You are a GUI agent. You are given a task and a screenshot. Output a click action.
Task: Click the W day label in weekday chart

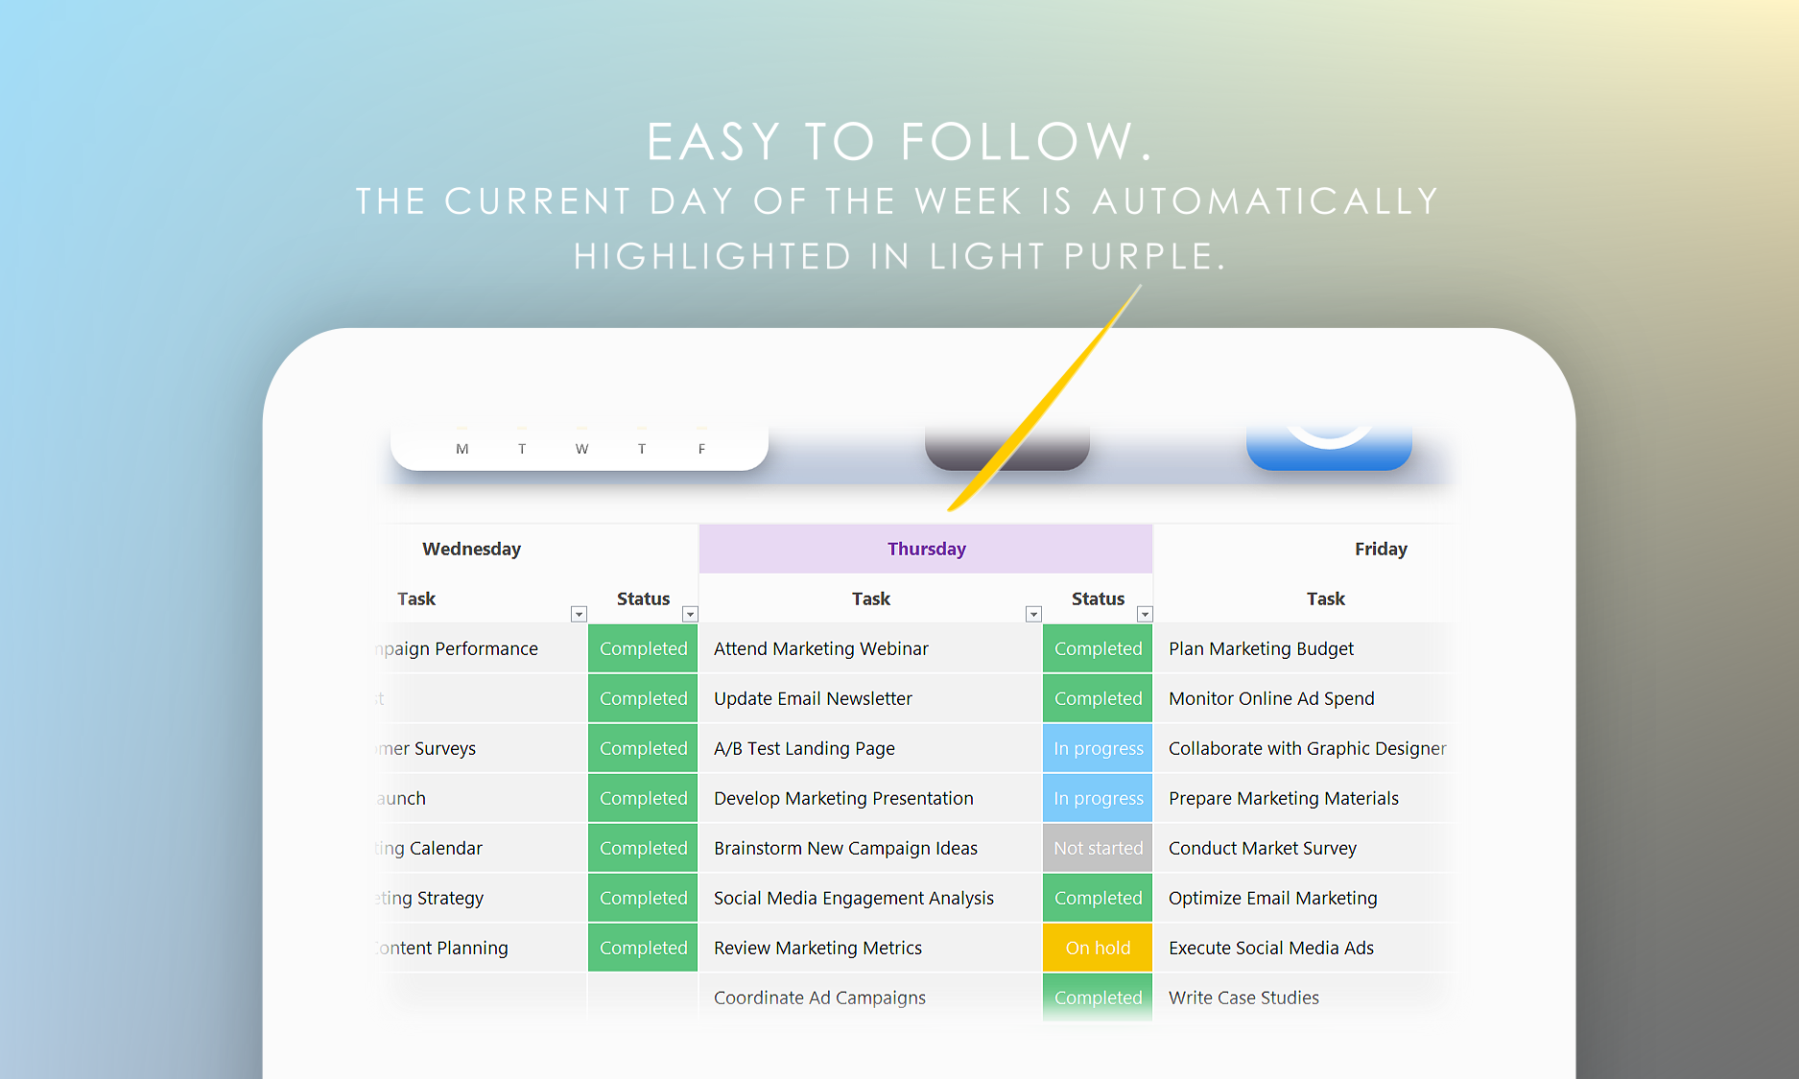pos(581,449)
